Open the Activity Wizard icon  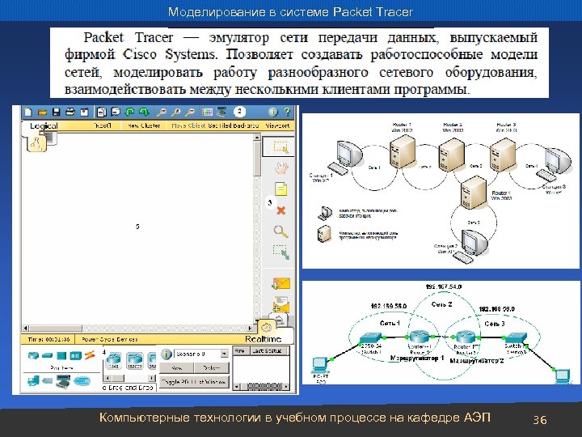point(84,112)
